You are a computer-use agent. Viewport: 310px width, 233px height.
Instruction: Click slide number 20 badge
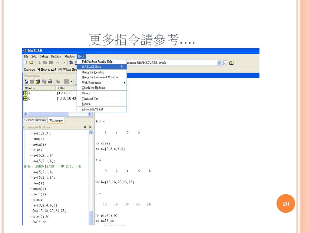point(286,204)
